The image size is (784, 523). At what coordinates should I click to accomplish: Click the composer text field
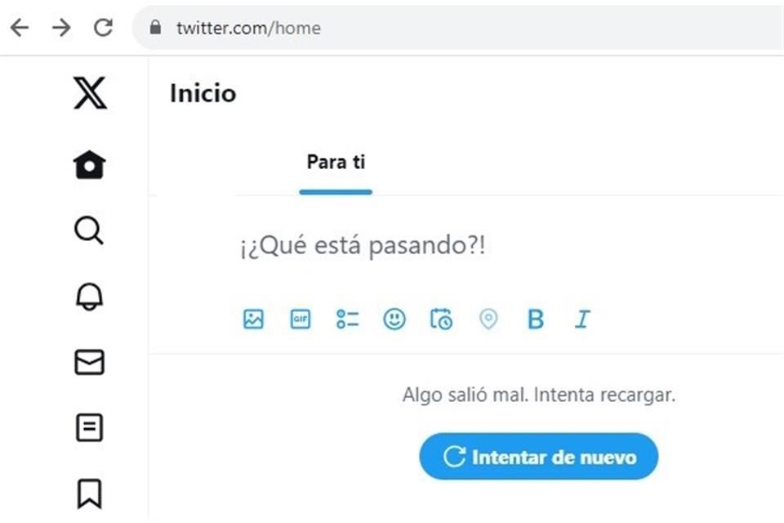pyautogui.click(x=362, y=245)
